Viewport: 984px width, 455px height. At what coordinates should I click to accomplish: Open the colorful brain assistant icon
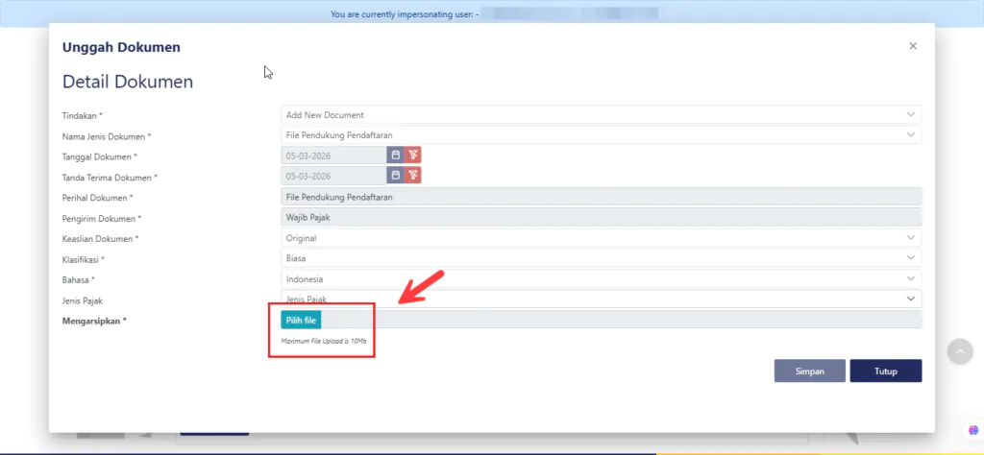(971, 431)
